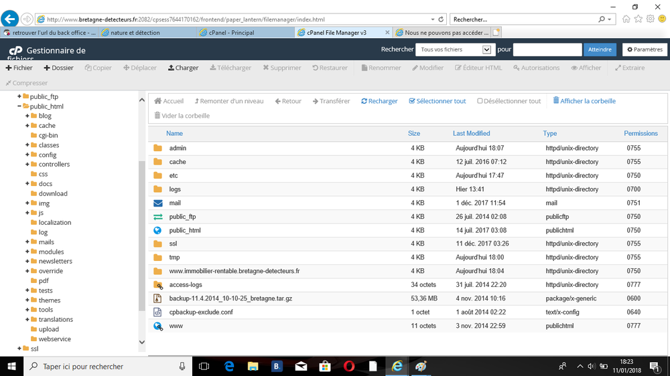Screen dimensions: 670x376
Task: Open Opera browser from the taskbar
Action: point(348,366)
